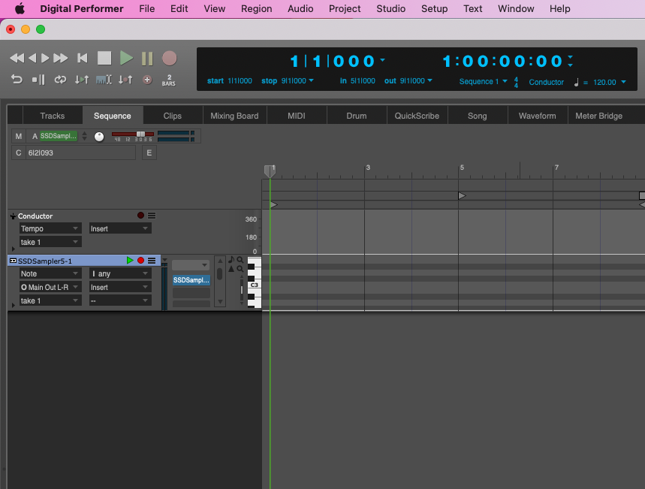The height and width of the screenshot is (489, 645).
Task: Expand the Conductor track disclosure triangle
Action: click(14, 249)
